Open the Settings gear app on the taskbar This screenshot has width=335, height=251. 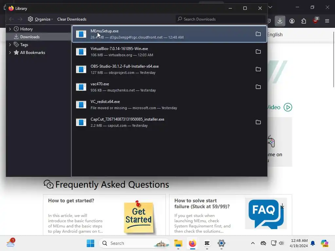221,243
